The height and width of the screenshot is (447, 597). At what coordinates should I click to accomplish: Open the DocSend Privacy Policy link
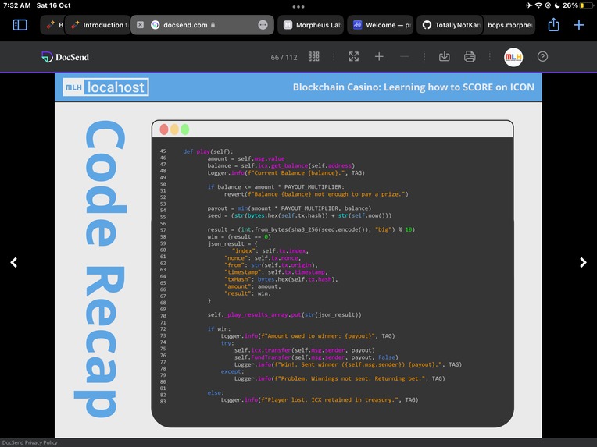[30, 442]
